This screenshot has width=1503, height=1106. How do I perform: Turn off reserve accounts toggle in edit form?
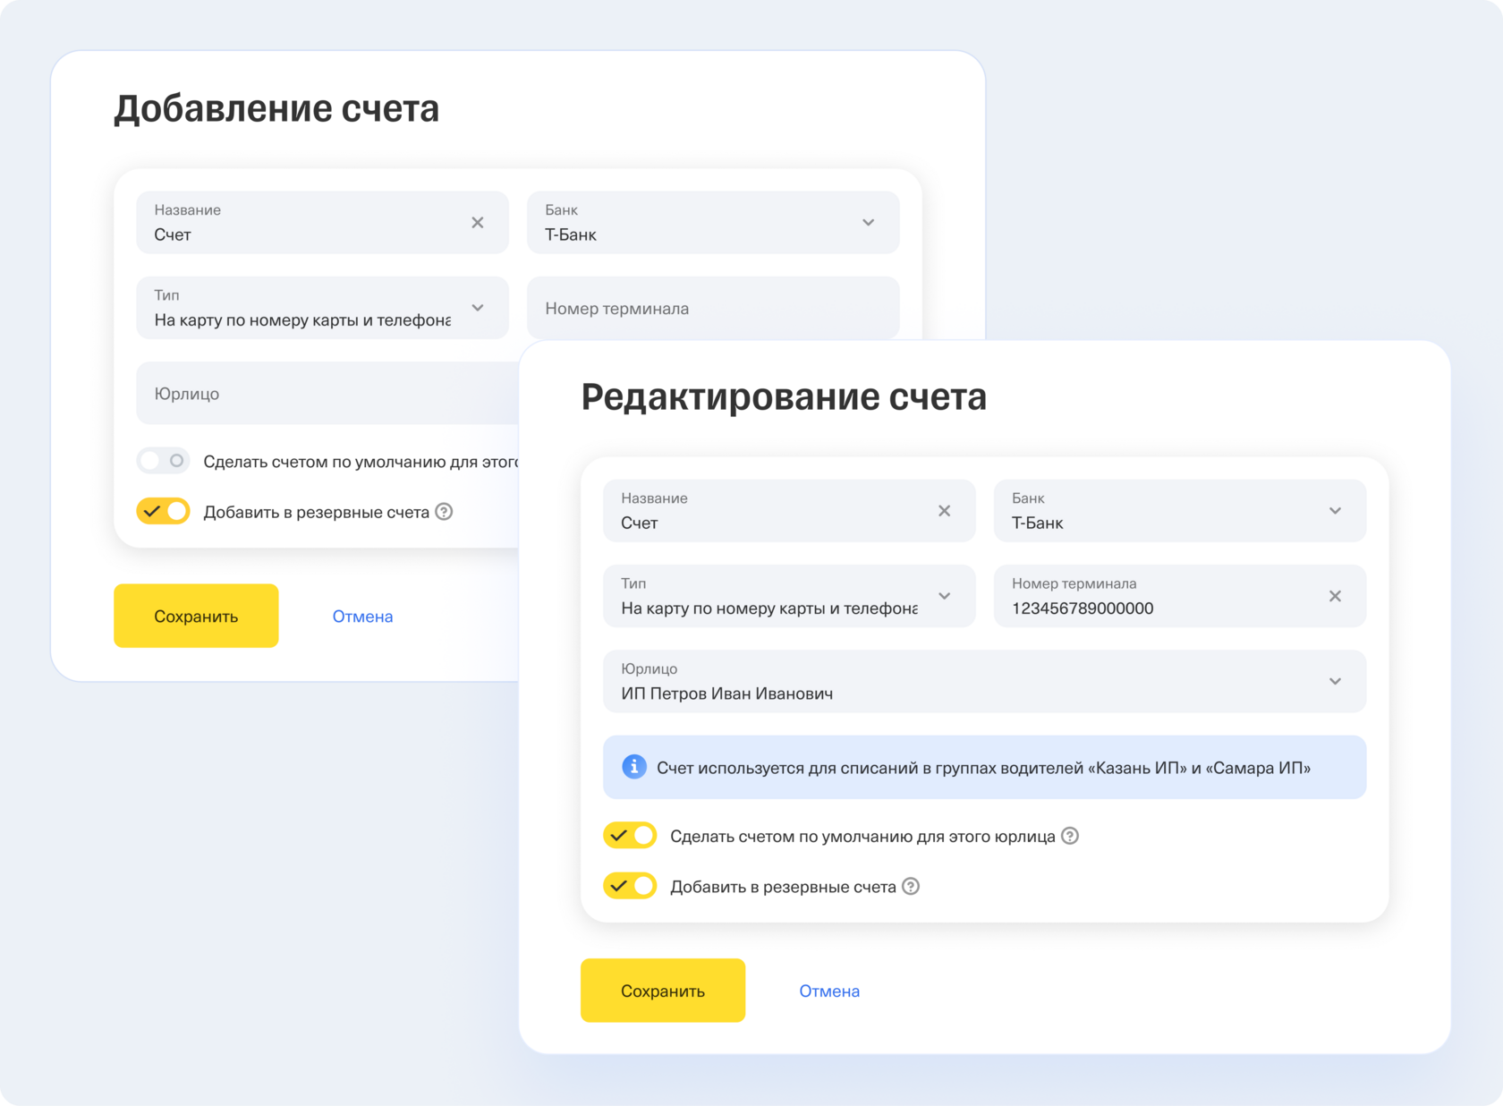pyautogui.click(x=630, y=887)
